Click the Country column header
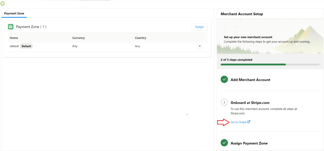 pos(140,38)
